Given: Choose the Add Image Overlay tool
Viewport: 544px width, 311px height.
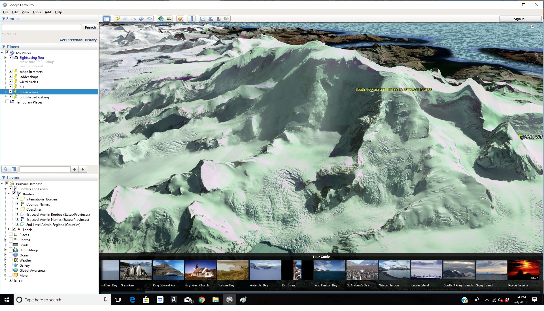Looking at the screenshot, I should click(x=142, y=19).
